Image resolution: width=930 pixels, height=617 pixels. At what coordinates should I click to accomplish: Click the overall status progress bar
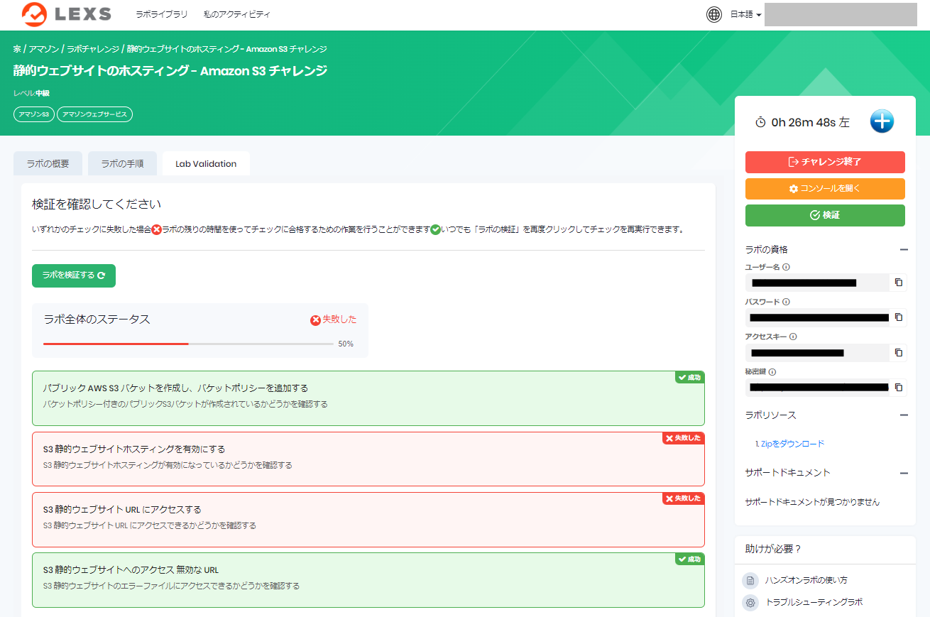[189, 344]
